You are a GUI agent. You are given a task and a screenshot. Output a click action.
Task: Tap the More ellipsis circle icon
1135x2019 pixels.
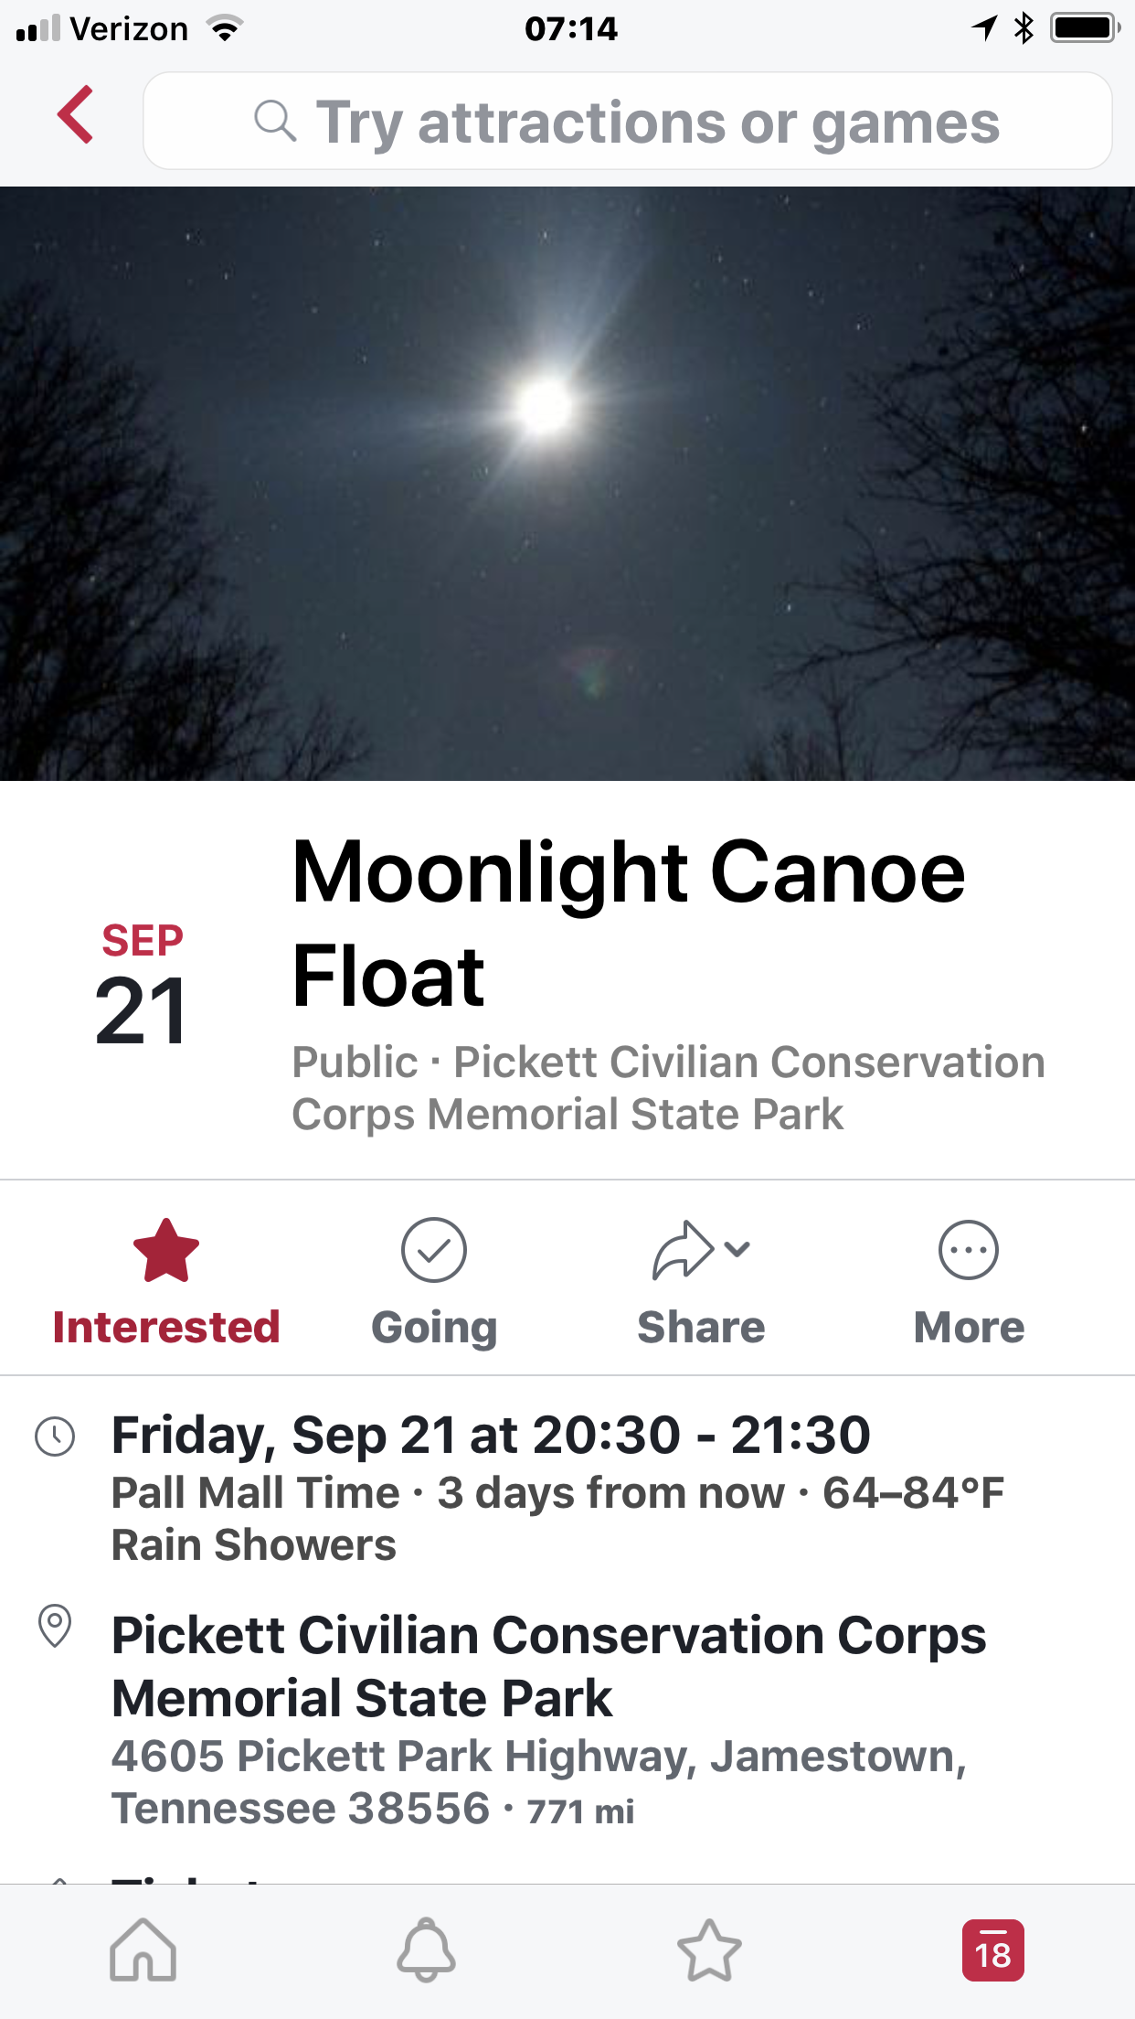pyautogui.click(x=968, y=1250)
